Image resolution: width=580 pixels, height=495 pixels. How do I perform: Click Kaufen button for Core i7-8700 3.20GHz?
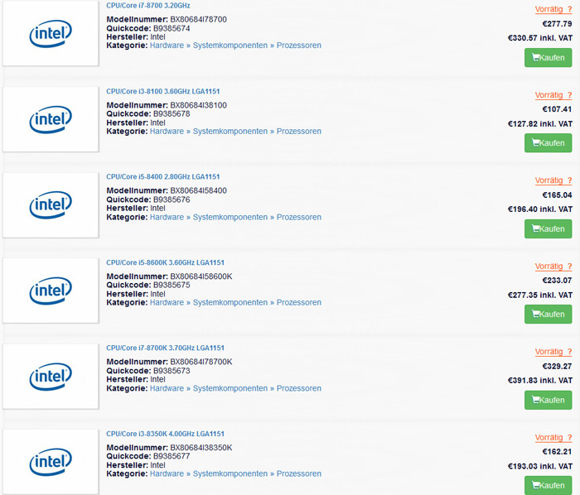[x=548, y=57]
